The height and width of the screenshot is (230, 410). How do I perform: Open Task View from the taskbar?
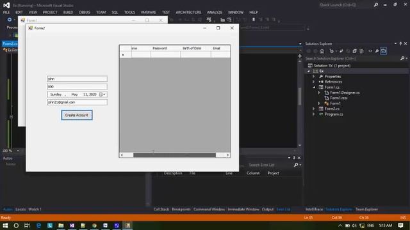click(27, 226)
